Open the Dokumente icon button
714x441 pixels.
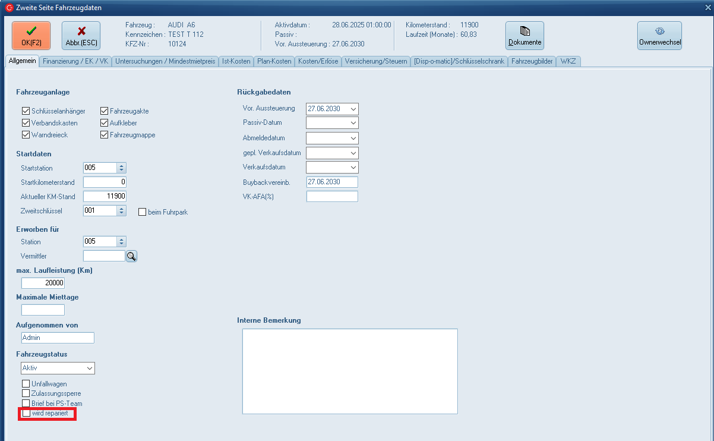525,36
